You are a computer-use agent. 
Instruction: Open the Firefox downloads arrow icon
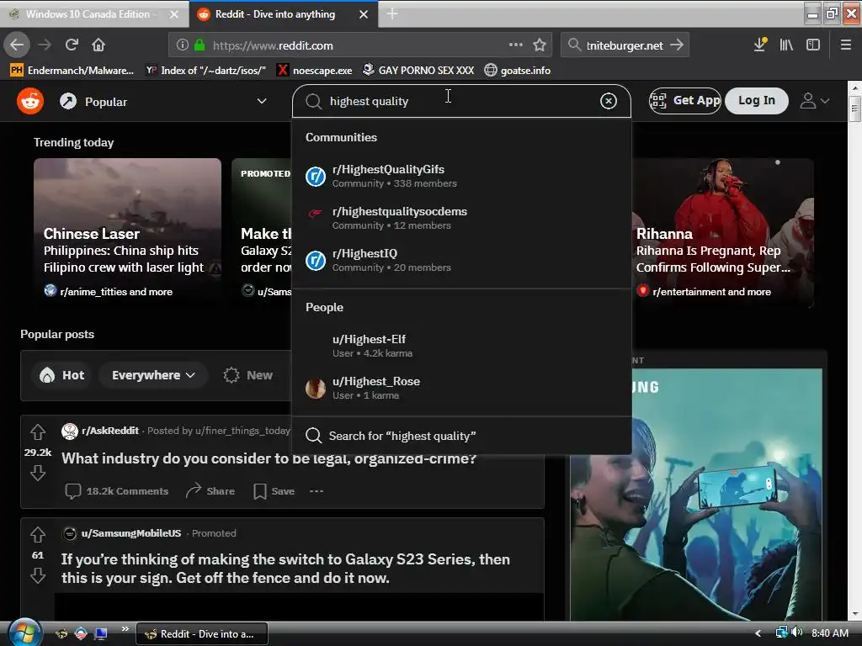(760, 45)
